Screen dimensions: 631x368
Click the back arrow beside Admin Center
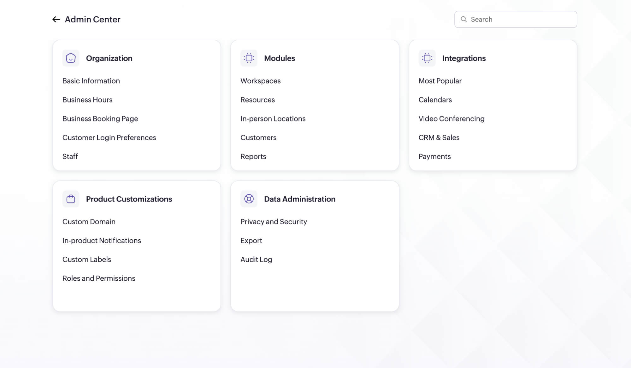(x=56, y=20)
